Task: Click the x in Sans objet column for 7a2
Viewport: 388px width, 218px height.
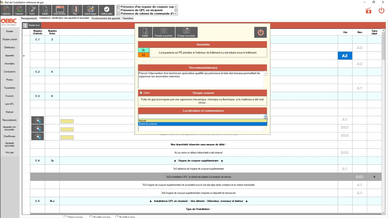Action: click(x=374, y=177)
